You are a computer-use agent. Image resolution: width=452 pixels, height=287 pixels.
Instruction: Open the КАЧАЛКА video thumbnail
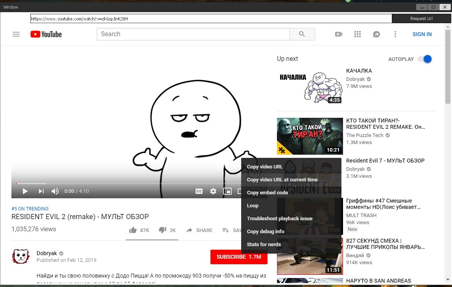pos(310,86)
